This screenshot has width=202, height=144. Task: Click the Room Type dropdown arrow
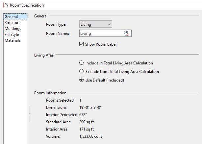tap(109, 24)
